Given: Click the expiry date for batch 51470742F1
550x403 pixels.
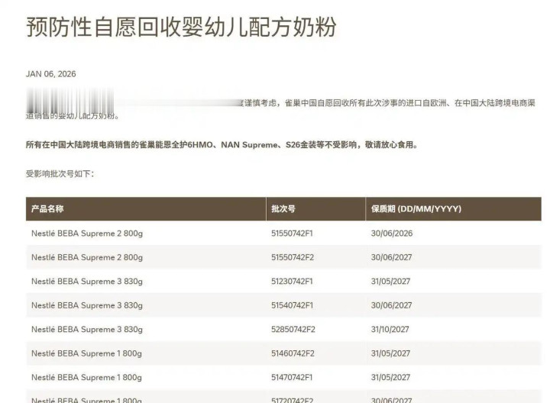Looking at the screenshot, I should (391, 377).
